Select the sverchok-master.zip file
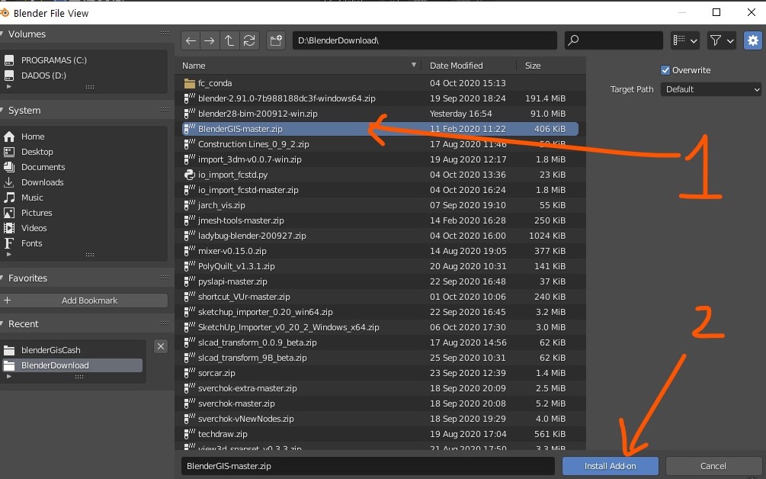Screen dimensions: 766x479 pos(236,403)
